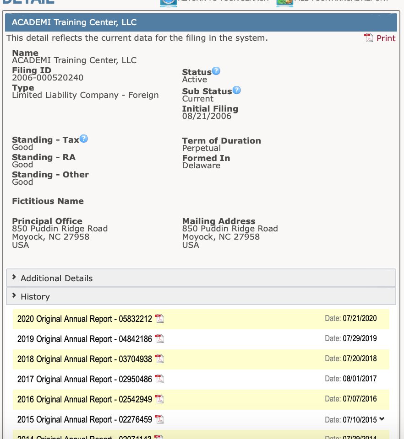Click the down chevron beside 07/10/2015
Screen dimensions: 404x439
point(382,419)
